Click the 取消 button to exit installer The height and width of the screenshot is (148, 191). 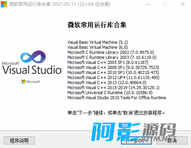(172, 140)
